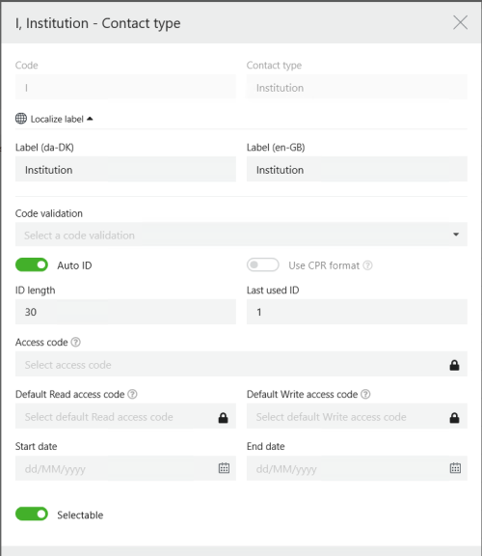
Task: Click the globe icon beside Localize label
Action: [x=21, y=119]
